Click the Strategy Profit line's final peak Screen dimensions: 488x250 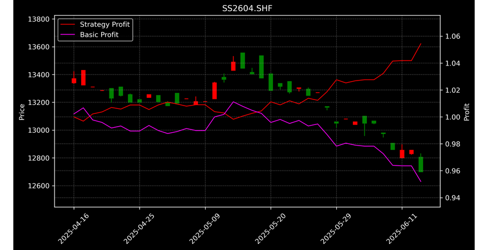click(421, 44)
